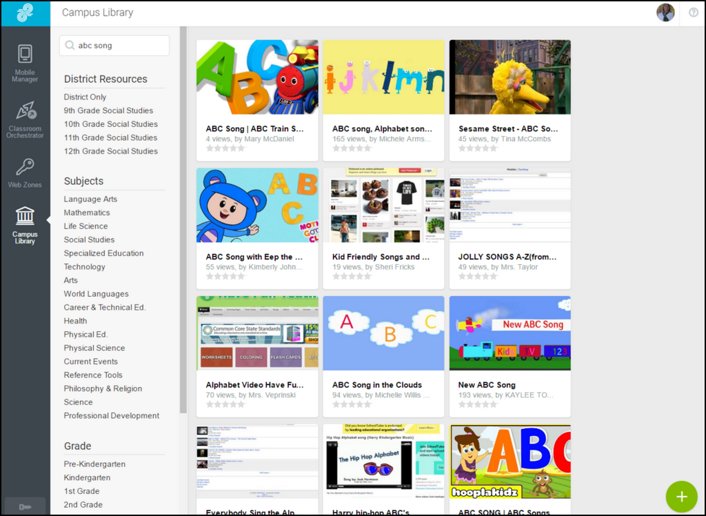706x516 pixels.
Task: Click ABC Song in the Clouds title
Action: click(x=377, y=385)
